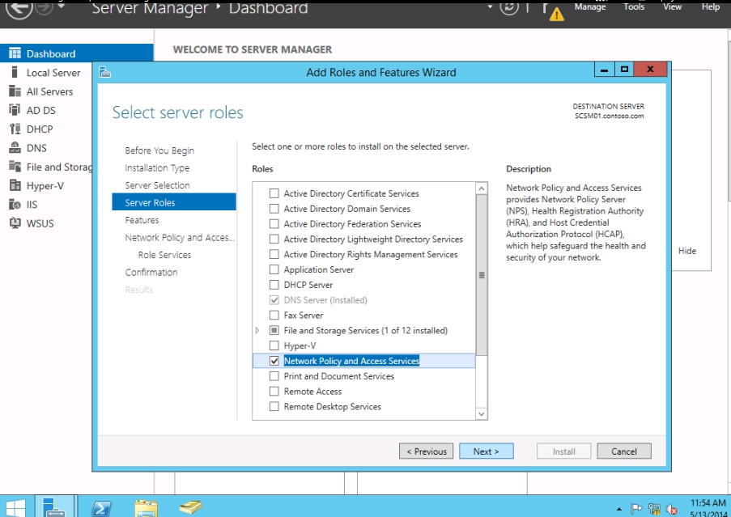The height and width of the screenshot is (517, 731).
Task: Open File Explorer from the taskbar
Action: click(146, 508)
